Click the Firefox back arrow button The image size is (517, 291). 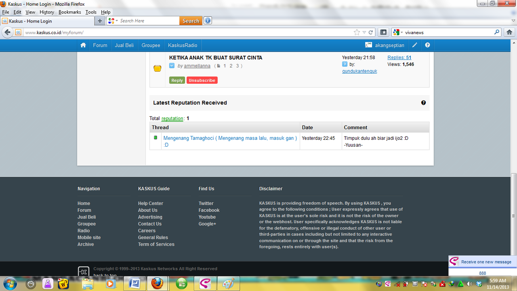click(x=7, y=32)
